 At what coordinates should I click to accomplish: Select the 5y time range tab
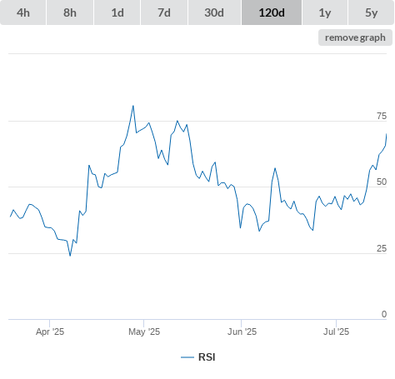pyautogui.click(x=371, y=12)
